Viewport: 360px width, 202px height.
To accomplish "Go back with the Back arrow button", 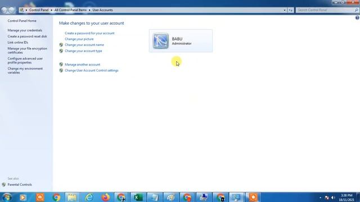I will tap(4, 10).
